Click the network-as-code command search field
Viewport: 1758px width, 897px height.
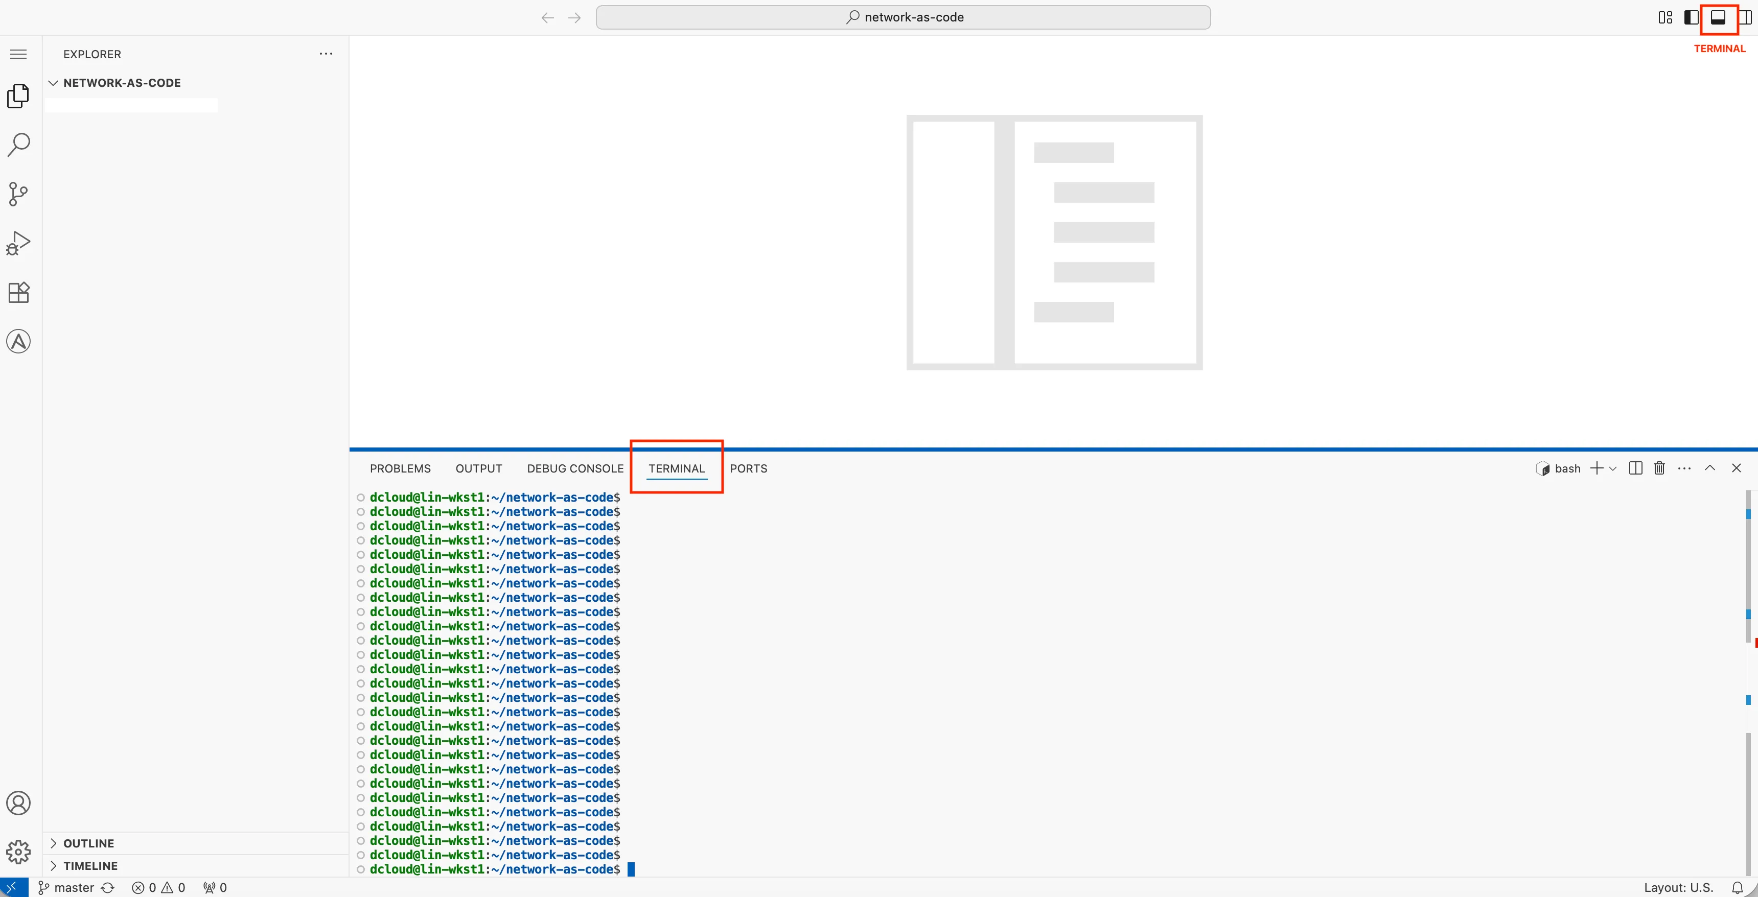point(903,17)
